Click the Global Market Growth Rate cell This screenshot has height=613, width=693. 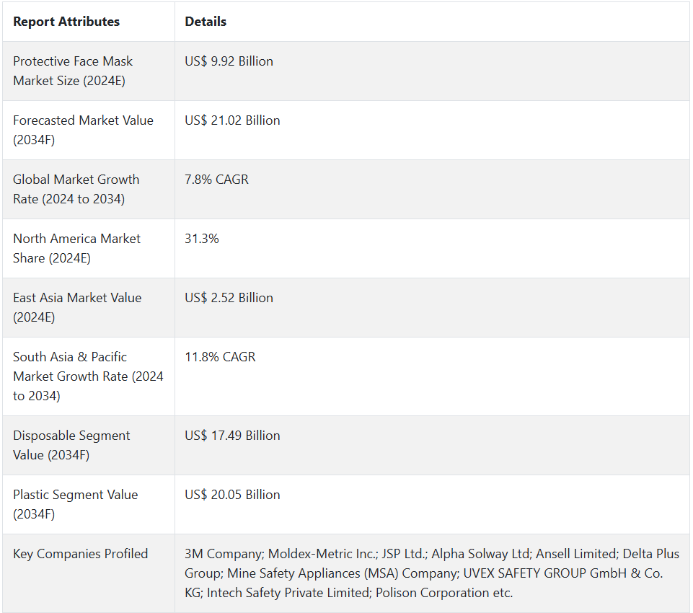[89, 190]
